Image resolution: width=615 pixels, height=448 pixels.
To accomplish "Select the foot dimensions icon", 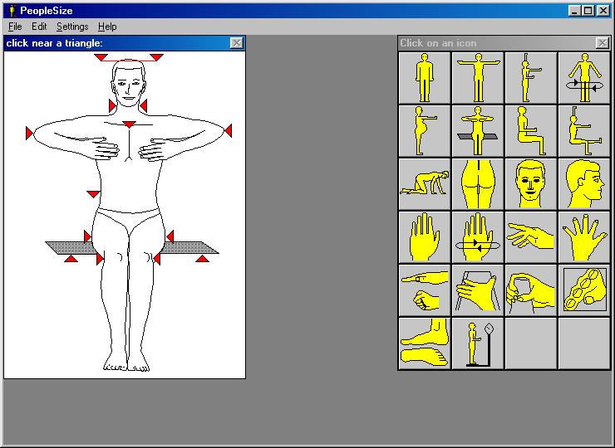I will click(425, 343).
